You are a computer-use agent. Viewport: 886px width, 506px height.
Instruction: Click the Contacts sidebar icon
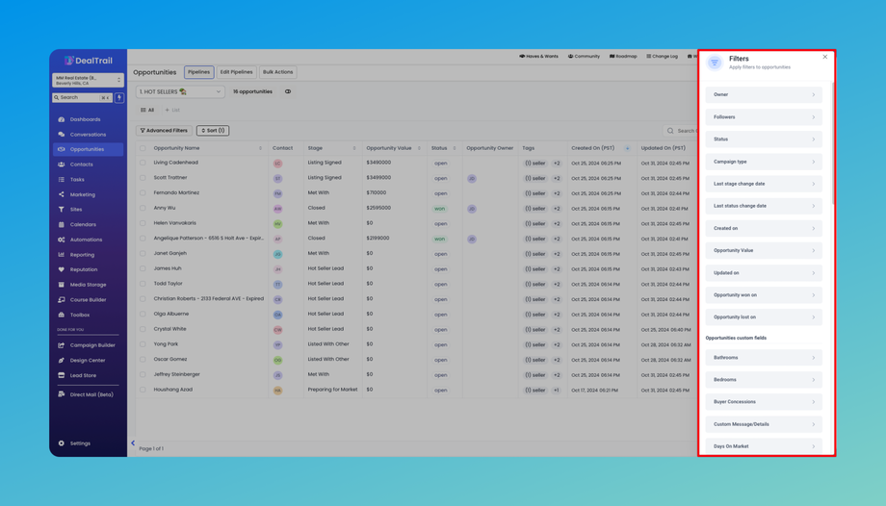point(62,164)
